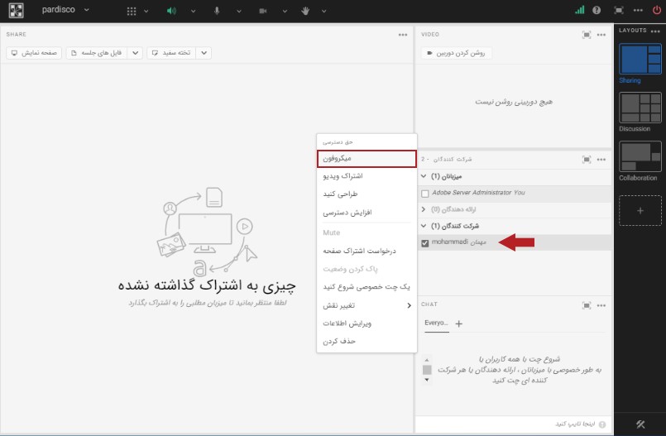666x436 pixels.
Task: Click the red power end-meeting icon
Action: click(657, 10)
